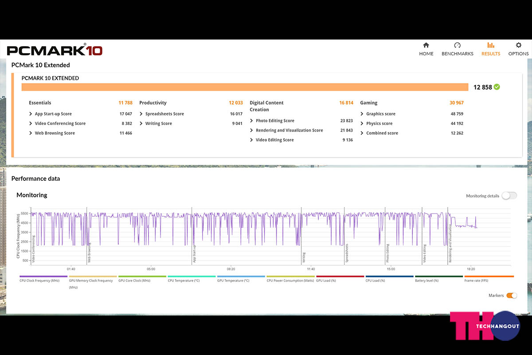Go to the Home icon
The height and width of the screenshot is (355, 532).
(x=426, y=45)
